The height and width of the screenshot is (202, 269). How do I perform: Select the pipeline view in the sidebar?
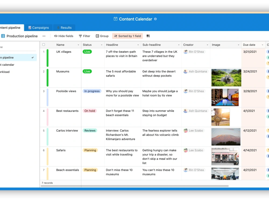tap(18, 58)
